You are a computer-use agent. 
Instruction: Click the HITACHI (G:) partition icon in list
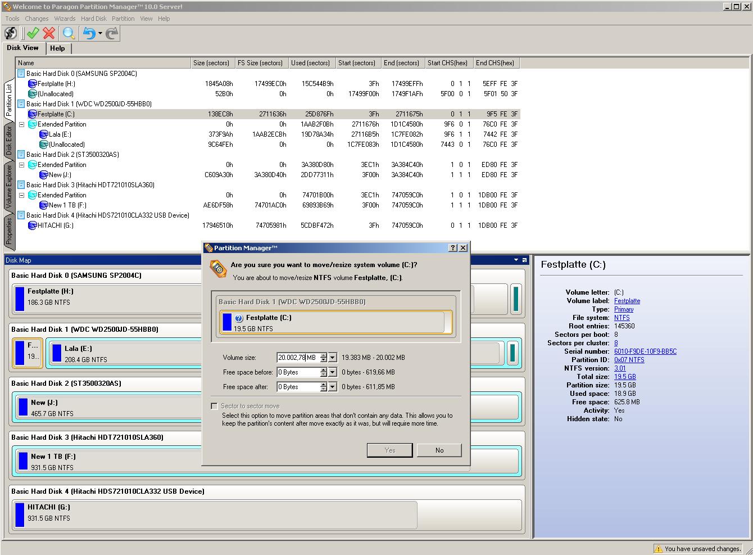(33, 225)
